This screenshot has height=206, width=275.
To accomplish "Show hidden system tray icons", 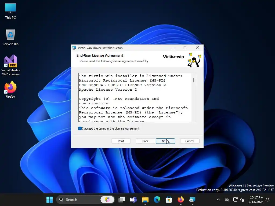I will (x=218, y=200).
